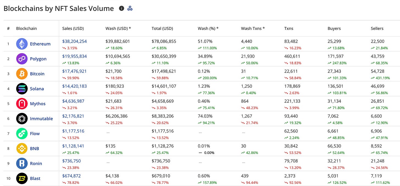Click Polygon sales value $19,955,834
Viewport: 400px width, 186px height.
click(x=74, y=56)
